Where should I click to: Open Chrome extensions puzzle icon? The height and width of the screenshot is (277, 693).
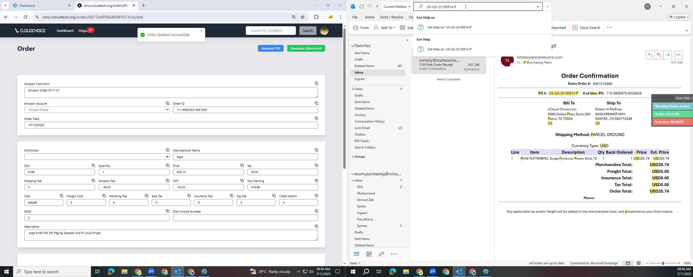coord(316,17)
